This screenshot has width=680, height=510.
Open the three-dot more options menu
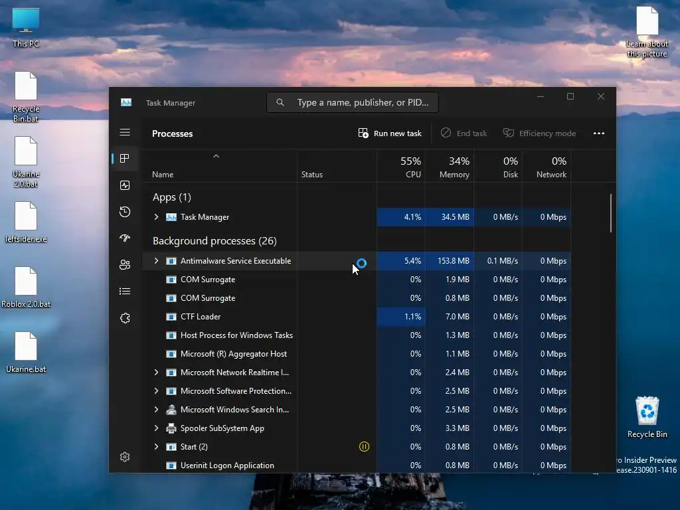(599, 133)
